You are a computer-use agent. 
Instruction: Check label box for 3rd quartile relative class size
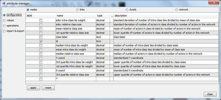(41, 75)
